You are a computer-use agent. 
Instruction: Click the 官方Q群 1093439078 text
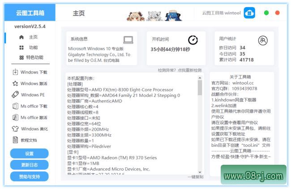coord(234,88)
